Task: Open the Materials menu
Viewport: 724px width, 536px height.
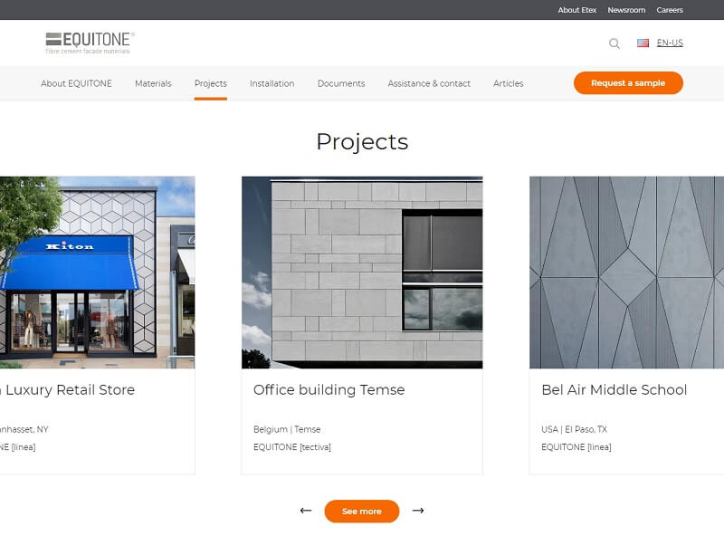Action: pos(153,83)
